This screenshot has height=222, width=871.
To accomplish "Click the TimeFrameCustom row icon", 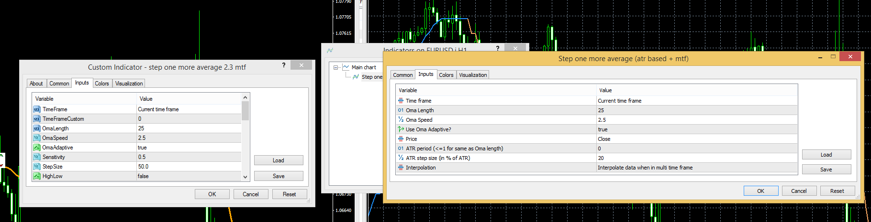I will pos(37,119).
